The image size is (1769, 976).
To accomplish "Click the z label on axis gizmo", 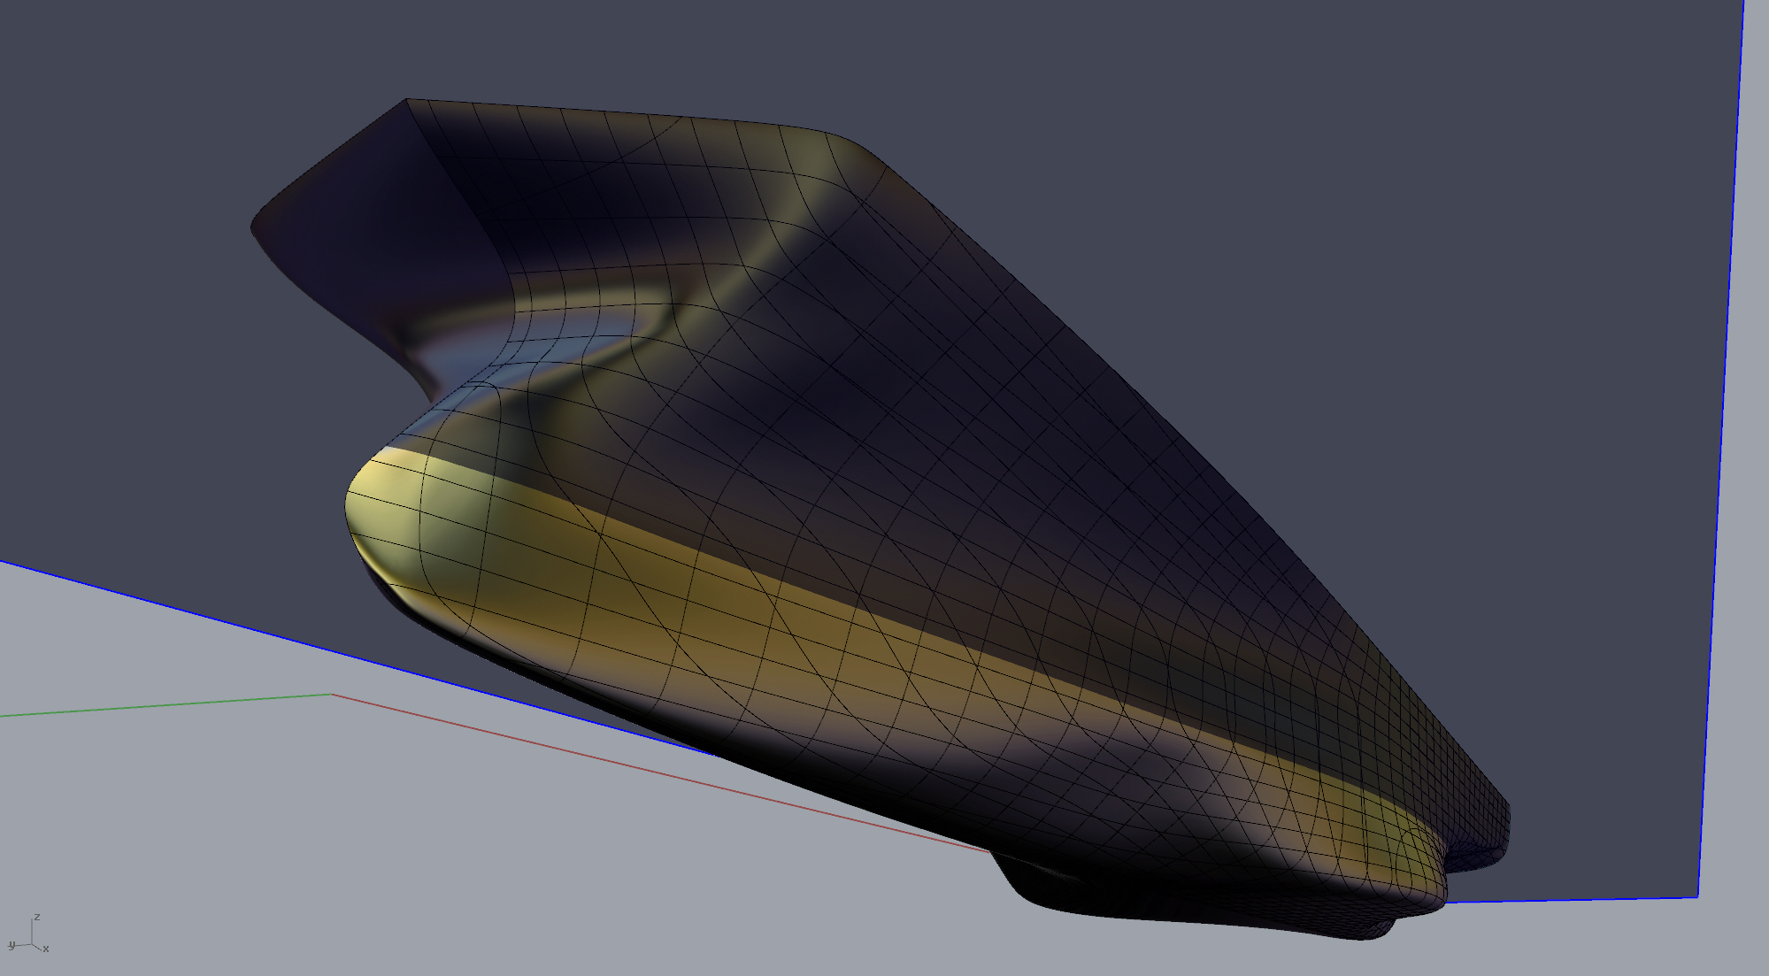I will [x=36, y=918].
